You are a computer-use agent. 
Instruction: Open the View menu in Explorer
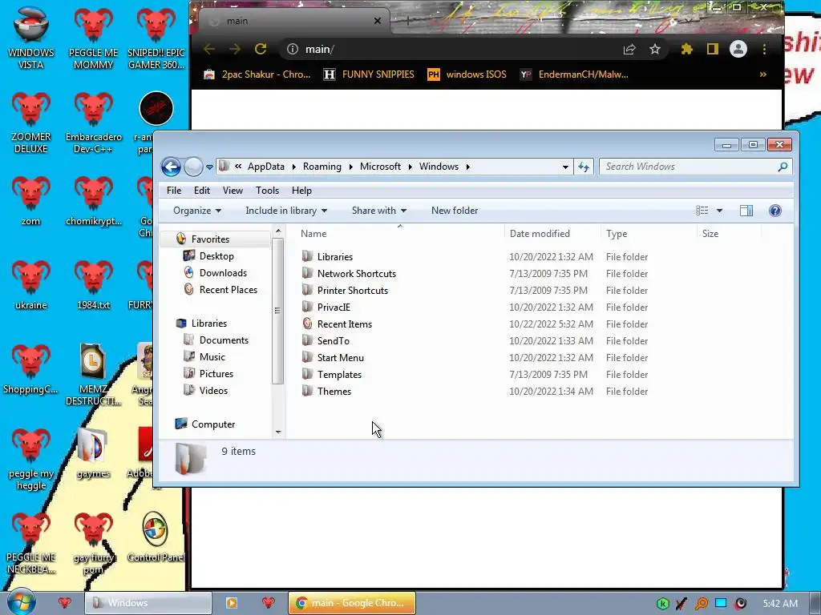(x=233, y=191)
